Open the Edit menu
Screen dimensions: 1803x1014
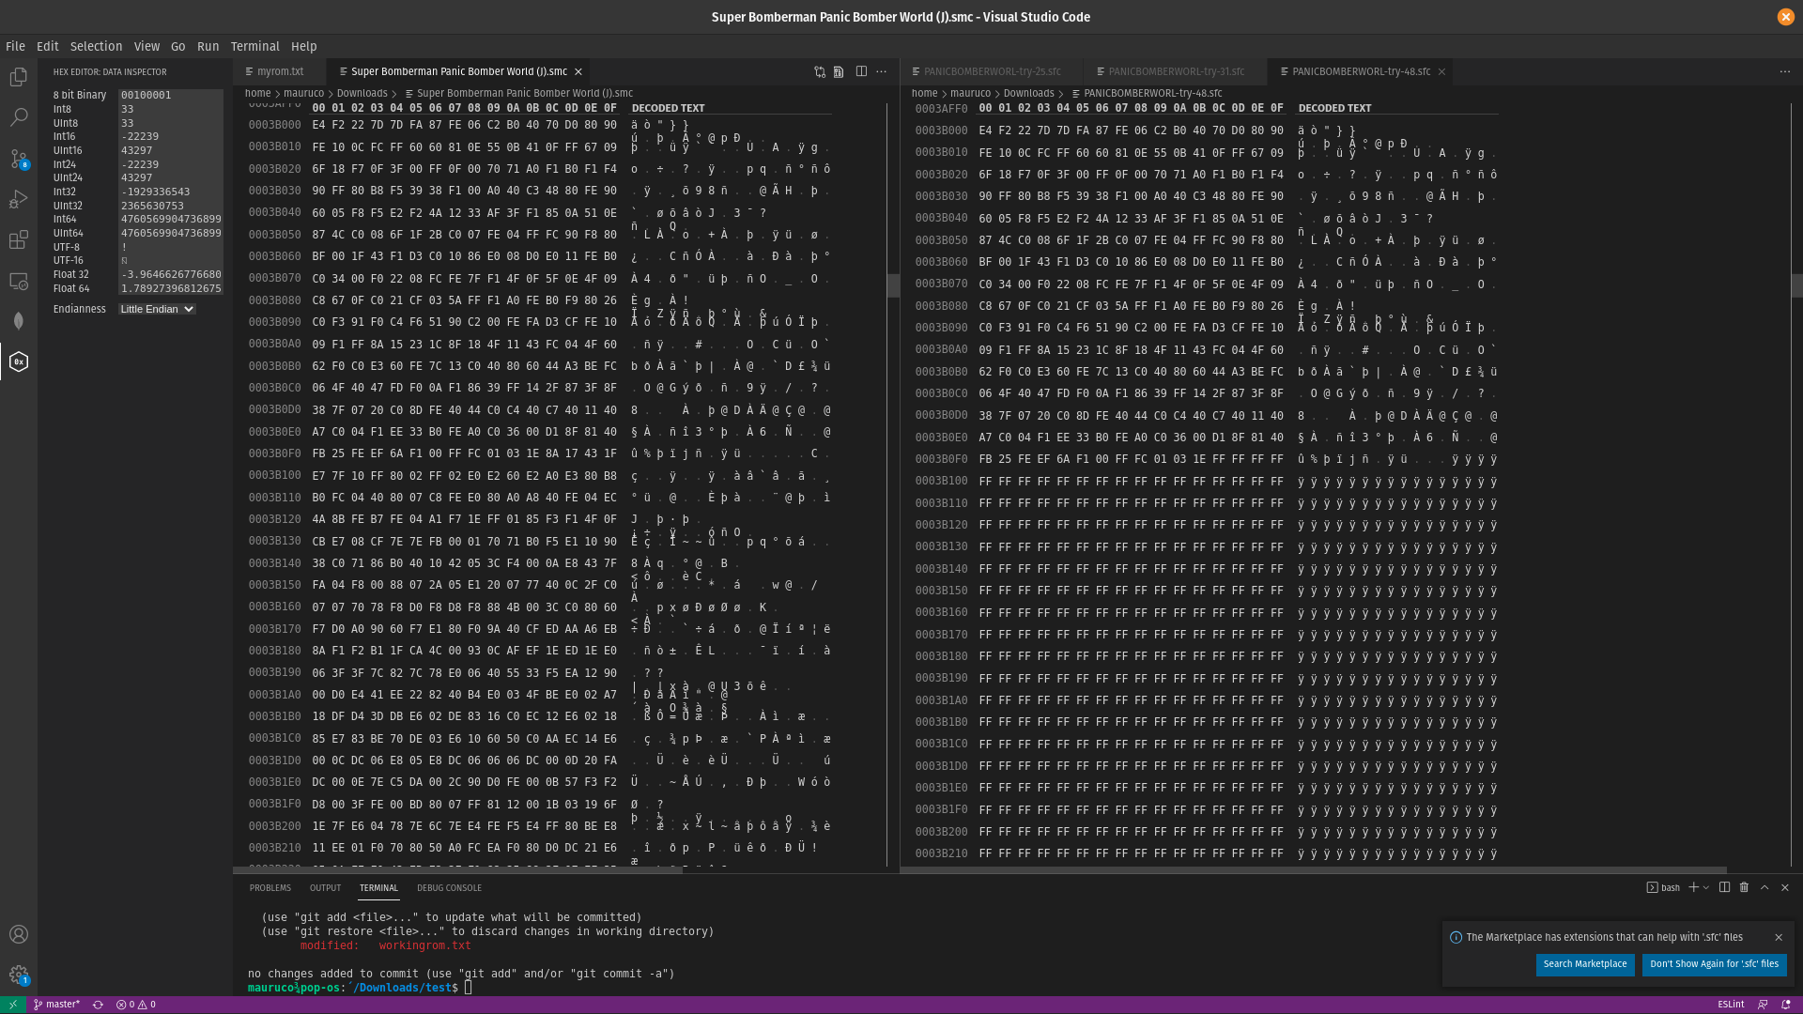(48, 46)
